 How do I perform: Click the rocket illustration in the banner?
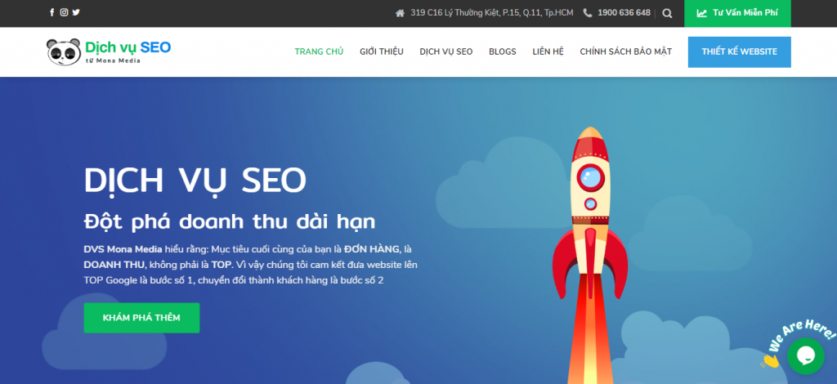point(590,251)
